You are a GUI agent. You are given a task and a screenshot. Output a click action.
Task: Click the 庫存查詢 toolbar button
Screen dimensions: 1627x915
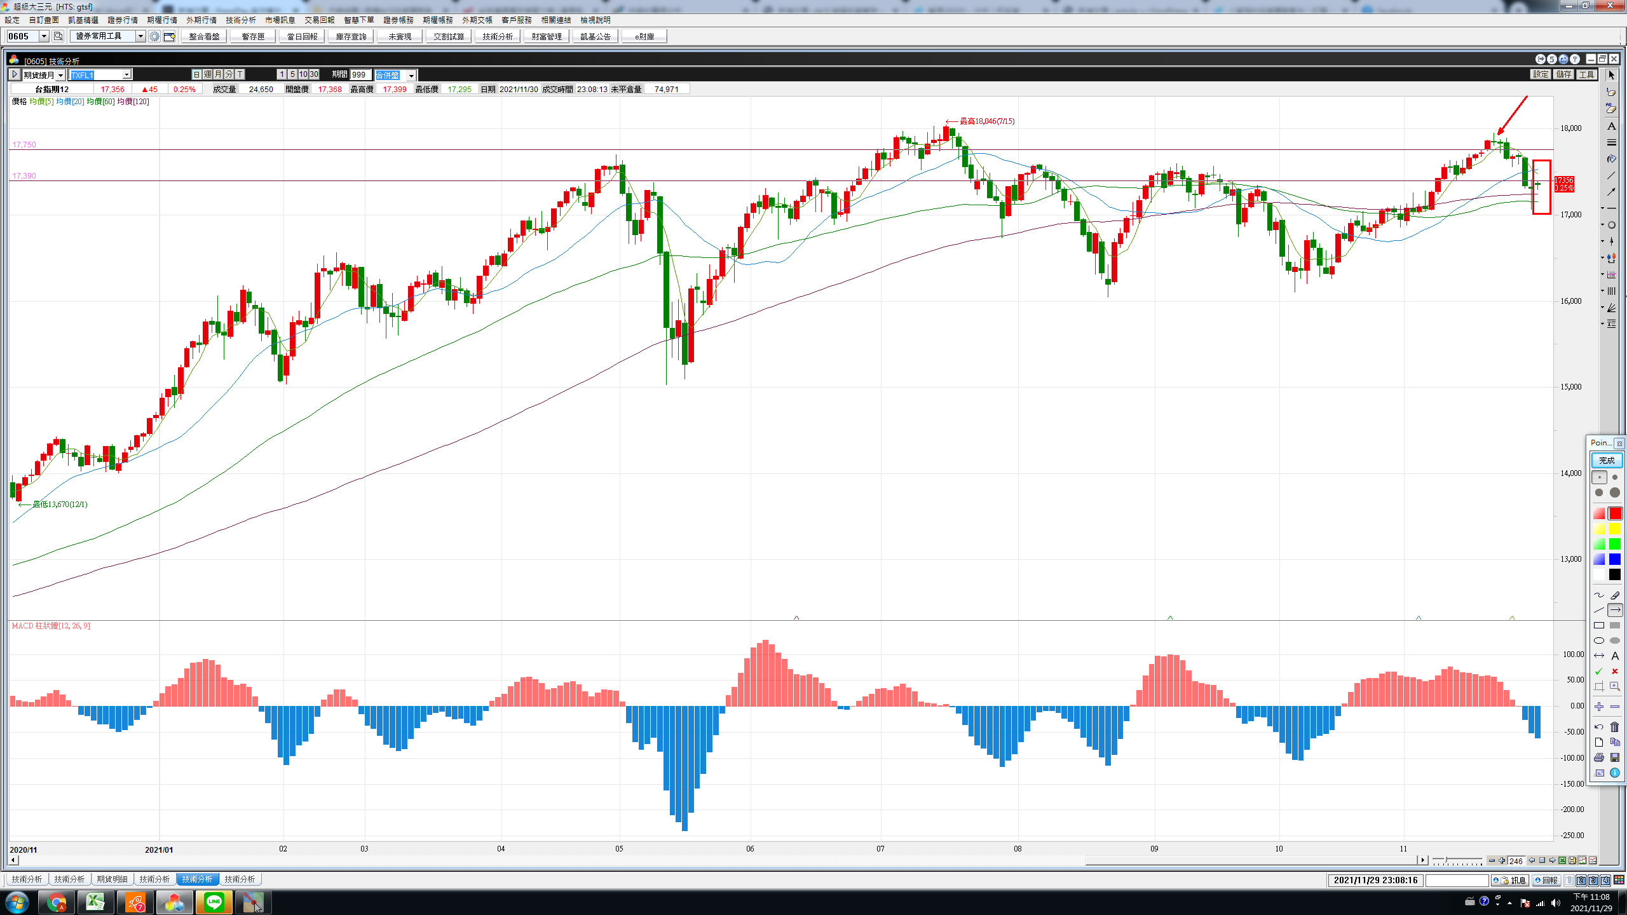[x=351, y=37]
